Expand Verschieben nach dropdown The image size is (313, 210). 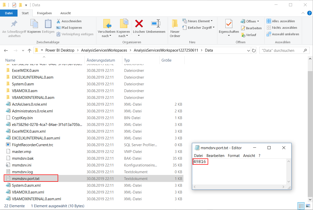107,36
